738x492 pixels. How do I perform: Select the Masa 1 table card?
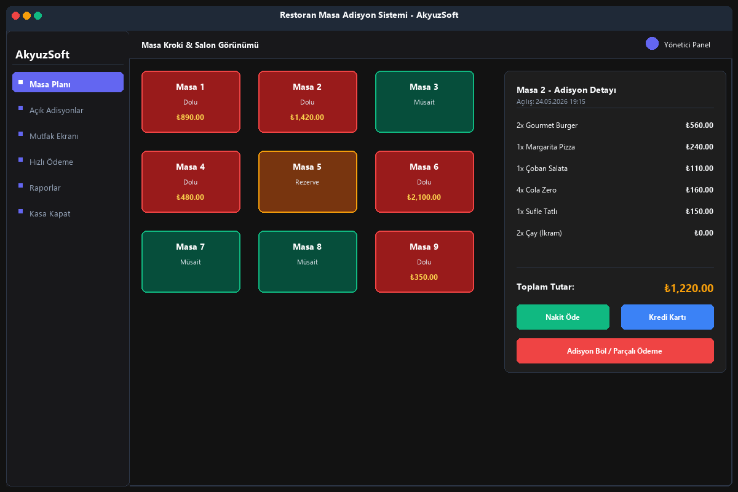[191, 102]
